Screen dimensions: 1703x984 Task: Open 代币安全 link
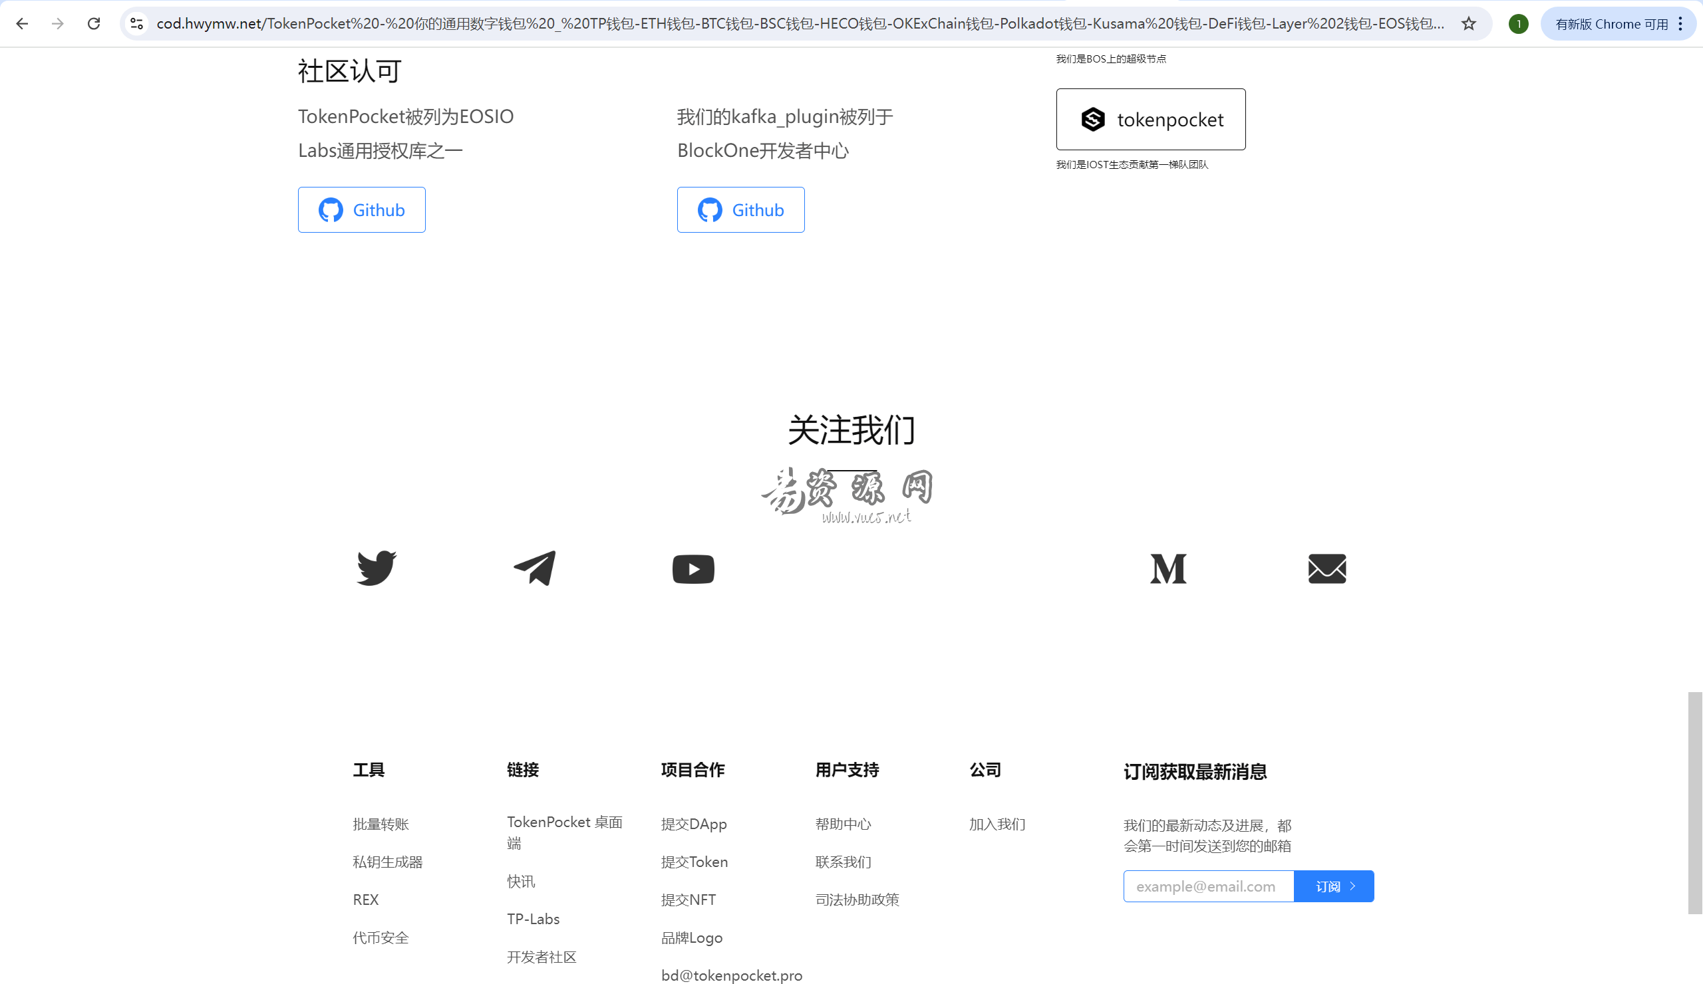381,937
